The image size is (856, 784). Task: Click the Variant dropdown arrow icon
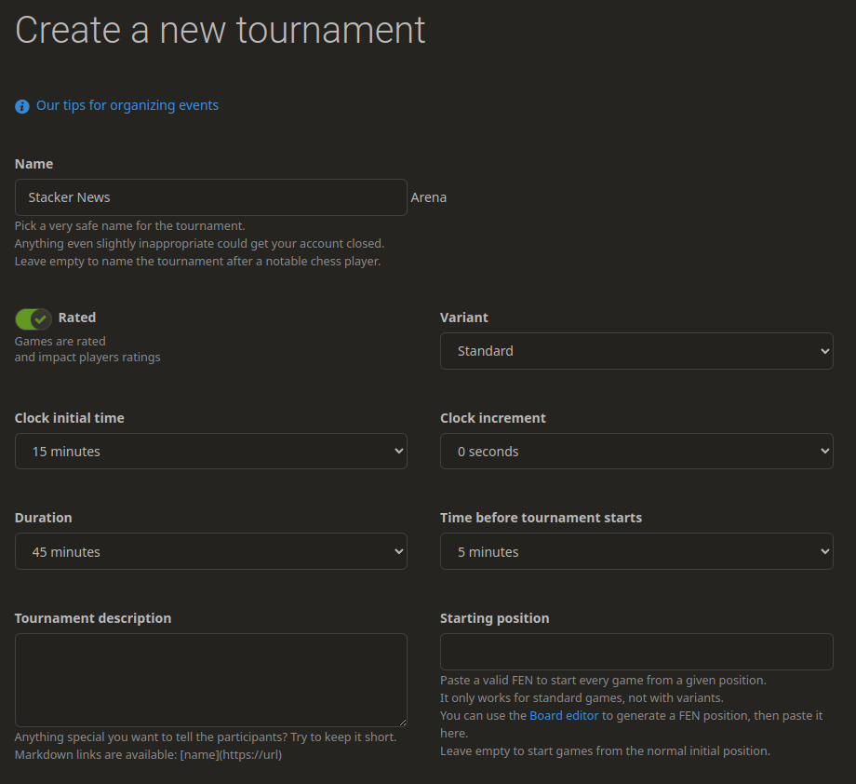823,351
